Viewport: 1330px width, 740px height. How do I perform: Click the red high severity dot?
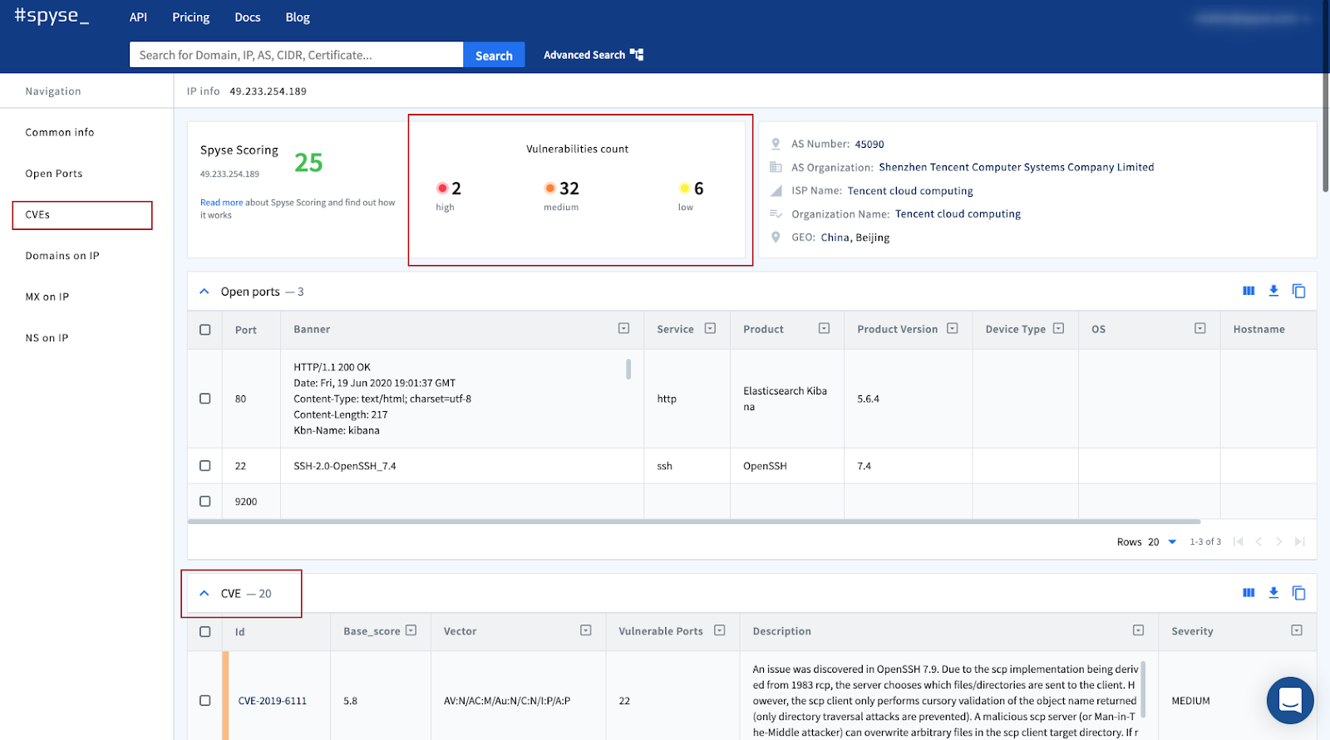442,189
